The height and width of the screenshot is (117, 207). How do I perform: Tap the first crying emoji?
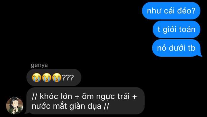37,78
